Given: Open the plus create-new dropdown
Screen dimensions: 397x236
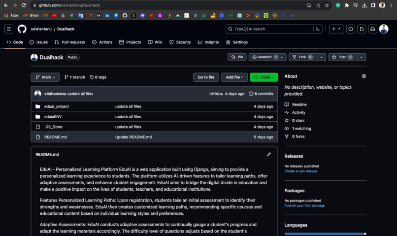Looking at the screenshot, I should click(336, 29).
